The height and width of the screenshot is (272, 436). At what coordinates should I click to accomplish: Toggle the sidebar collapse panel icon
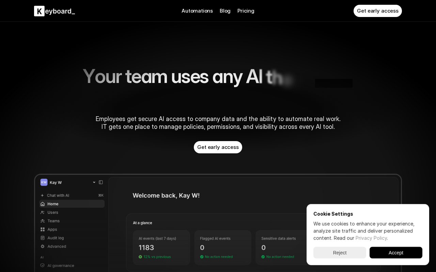coord(101,182)
